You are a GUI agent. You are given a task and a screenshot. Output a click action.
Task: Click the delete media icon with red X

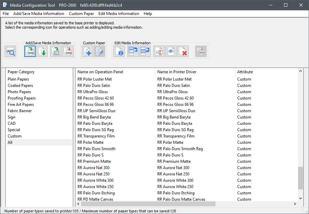pyautogui.click(x=183, y=52)
